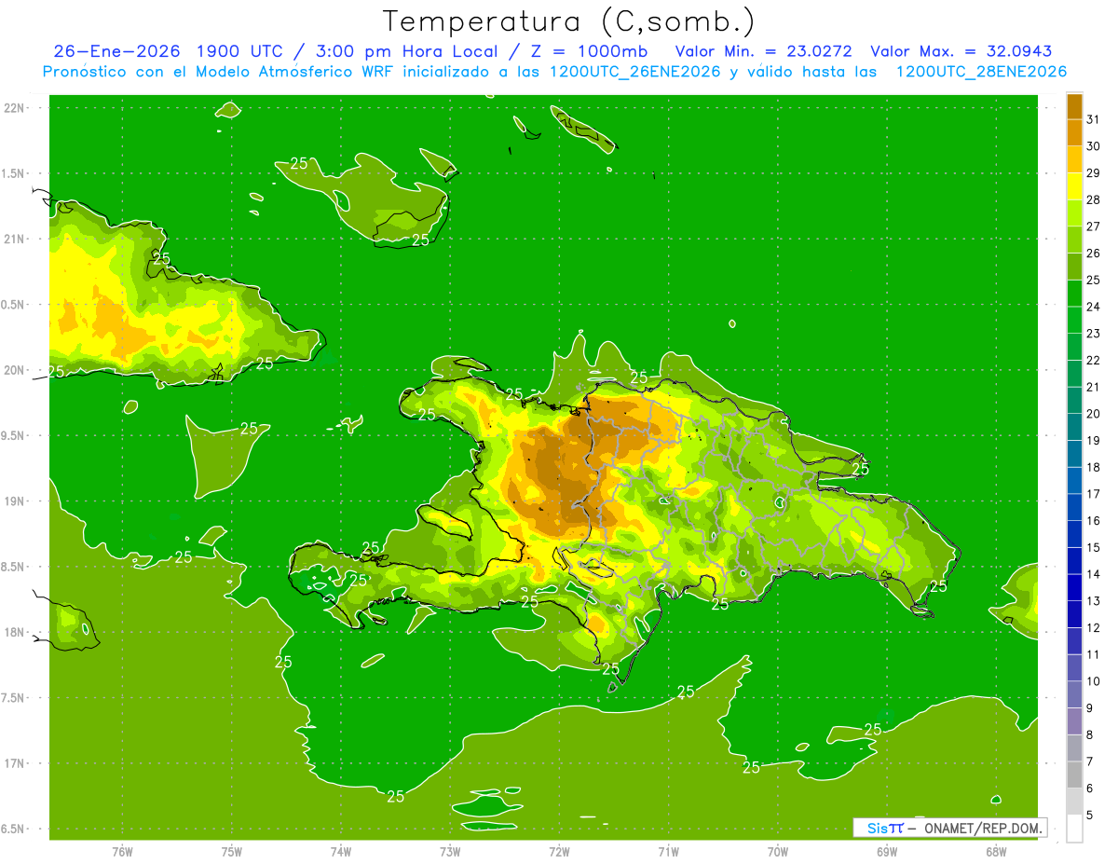Click yellow legend swatch between 28 and 29
The width and height of the screenshot is (1118, 864).
click(1074, 186)
